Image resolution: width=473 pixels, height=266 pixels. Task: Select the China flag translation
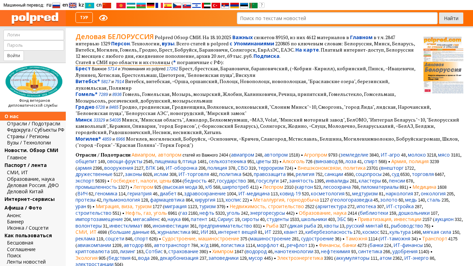coord(107,5)
